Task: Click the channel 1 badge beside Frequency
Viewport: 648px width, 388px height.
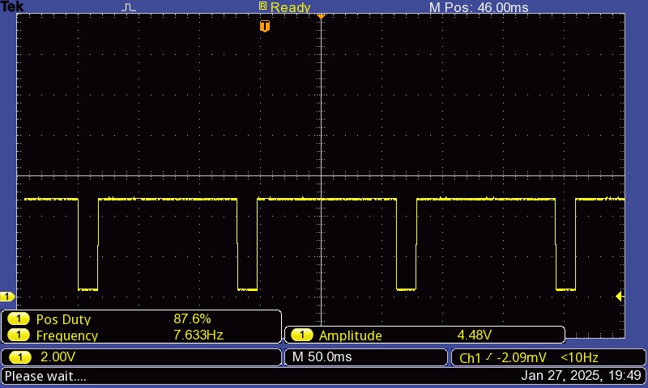Action: point(18,335)
